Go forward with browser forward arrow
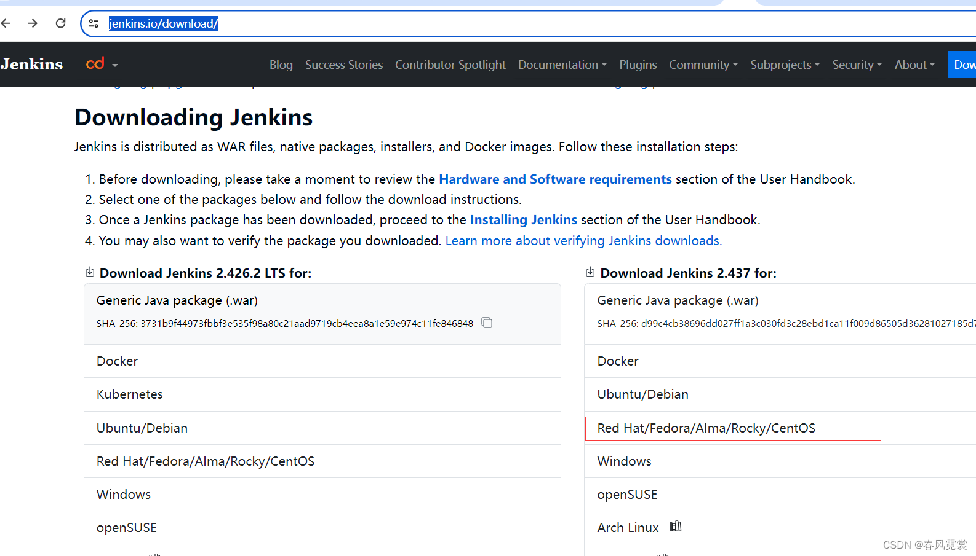Image resolution: width=976 pixels, height=556 pixels. pyautogui.click(x=33, y=23)
